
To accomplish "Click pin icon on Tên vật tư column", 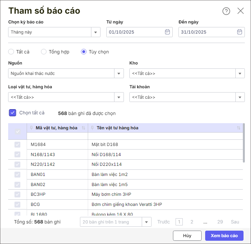I will (x=92, y=128).
